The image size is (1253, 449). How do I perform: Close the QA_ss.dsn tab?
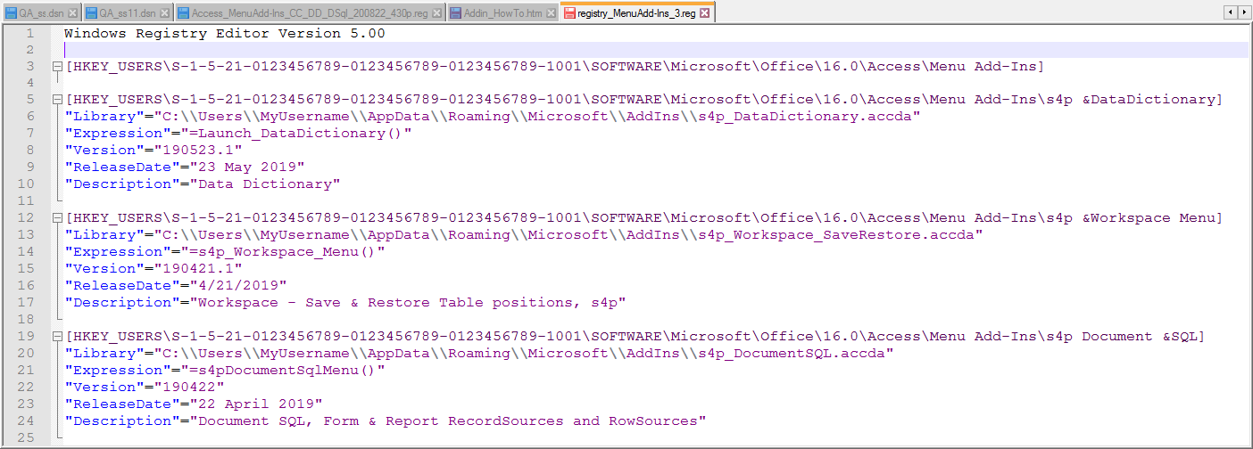point(72,13)
